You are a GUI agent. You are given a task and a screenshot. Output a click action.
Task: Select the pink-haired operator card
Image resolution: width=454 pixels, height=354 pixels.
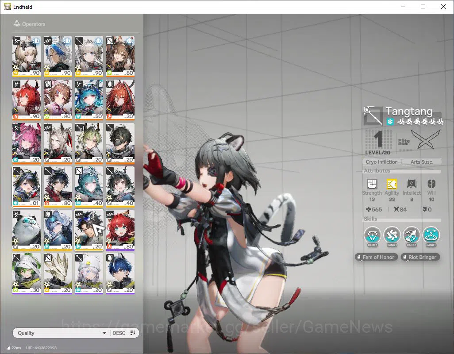click(x=27, y=143)
